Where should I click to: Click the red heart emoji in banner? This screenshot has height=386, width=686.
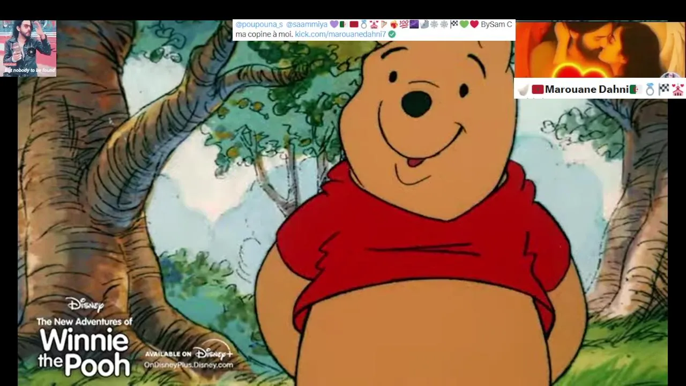474,25
